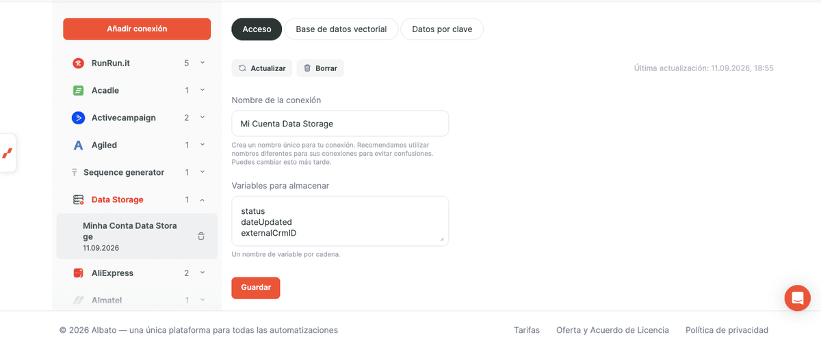Open the Tarifas link
This screenshot has height=345, width=821.
pos(527,330)
